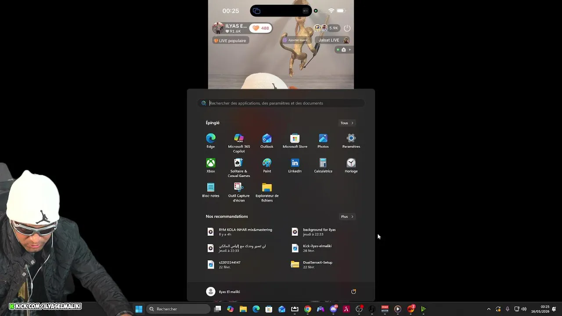562x316 pixels.
Task: Click the microphone icon in system tray
Action: (508, 309)
